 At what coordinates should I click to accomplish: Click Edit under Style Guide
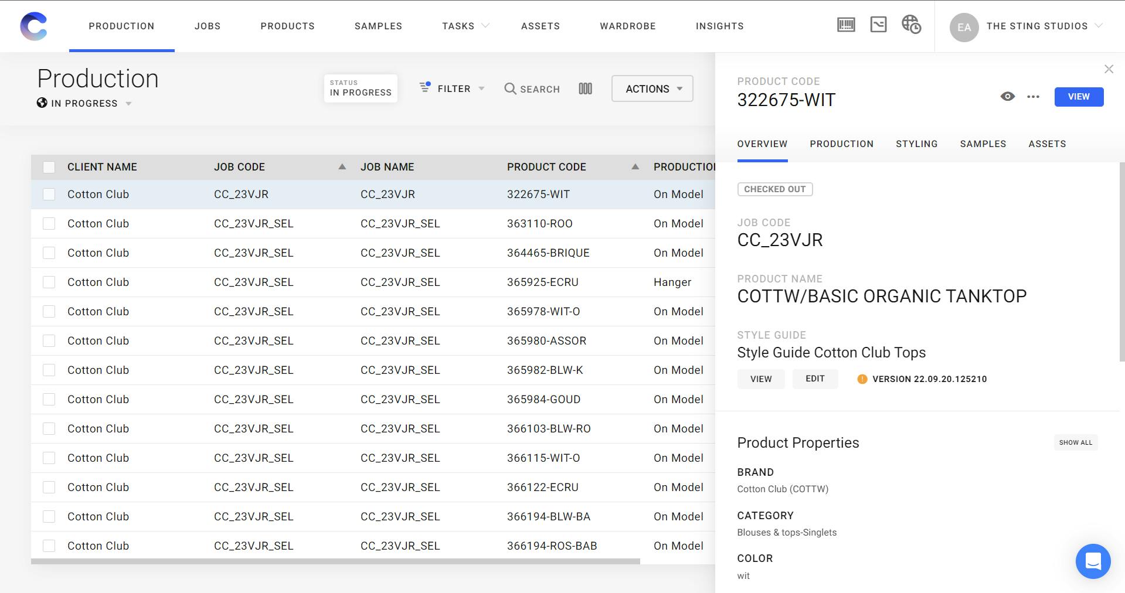[815, 379]
